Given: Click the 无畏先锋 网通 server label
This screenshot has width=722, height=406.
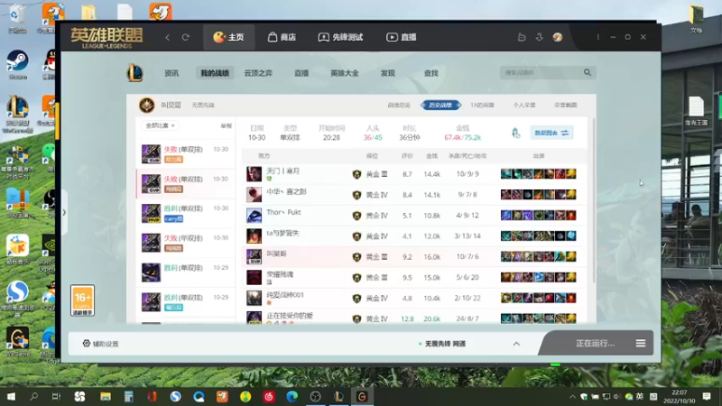Looking at the screenshot, I should click(445, 344).
